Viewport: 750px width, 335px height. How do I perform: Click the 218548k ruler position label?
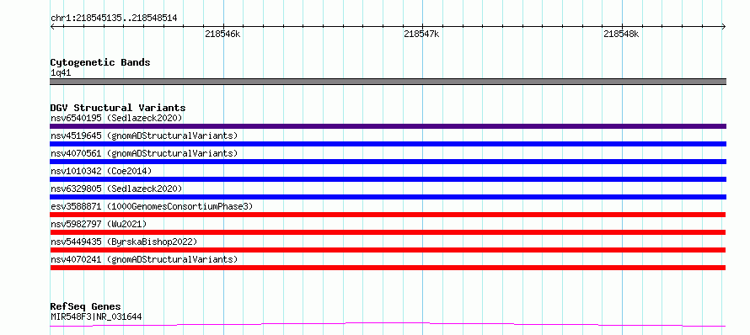tap(621, 35)
